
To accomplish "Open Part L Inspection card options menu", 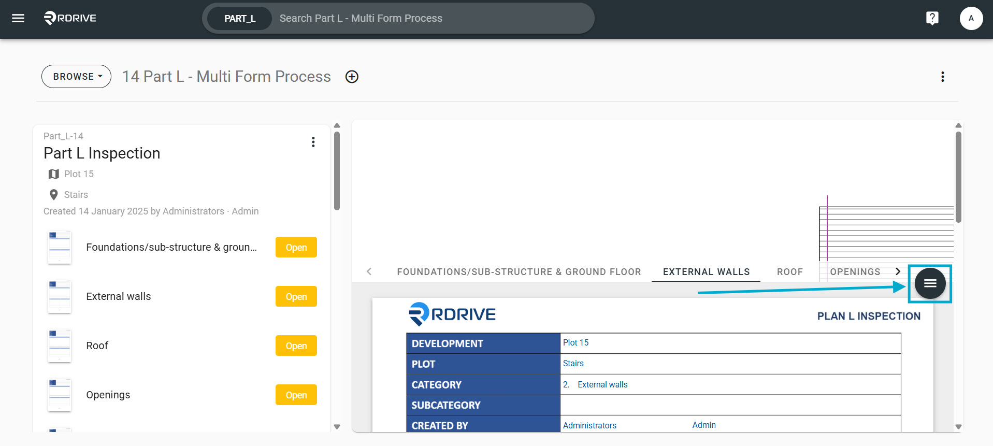I will click(313, 142).
